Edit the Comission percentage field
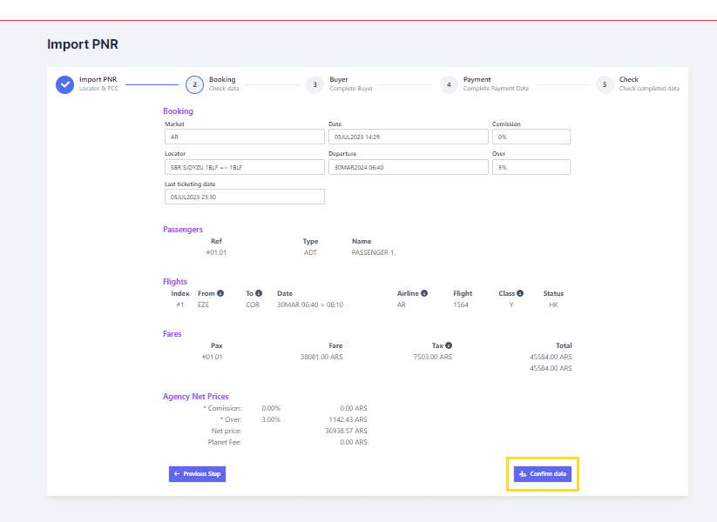 pyautogui.click(x=531, y=137)
